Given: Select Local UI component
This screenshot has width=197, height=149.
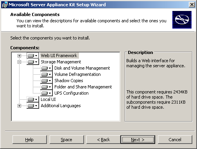Looking at the screenshot, I should [48, 99].
